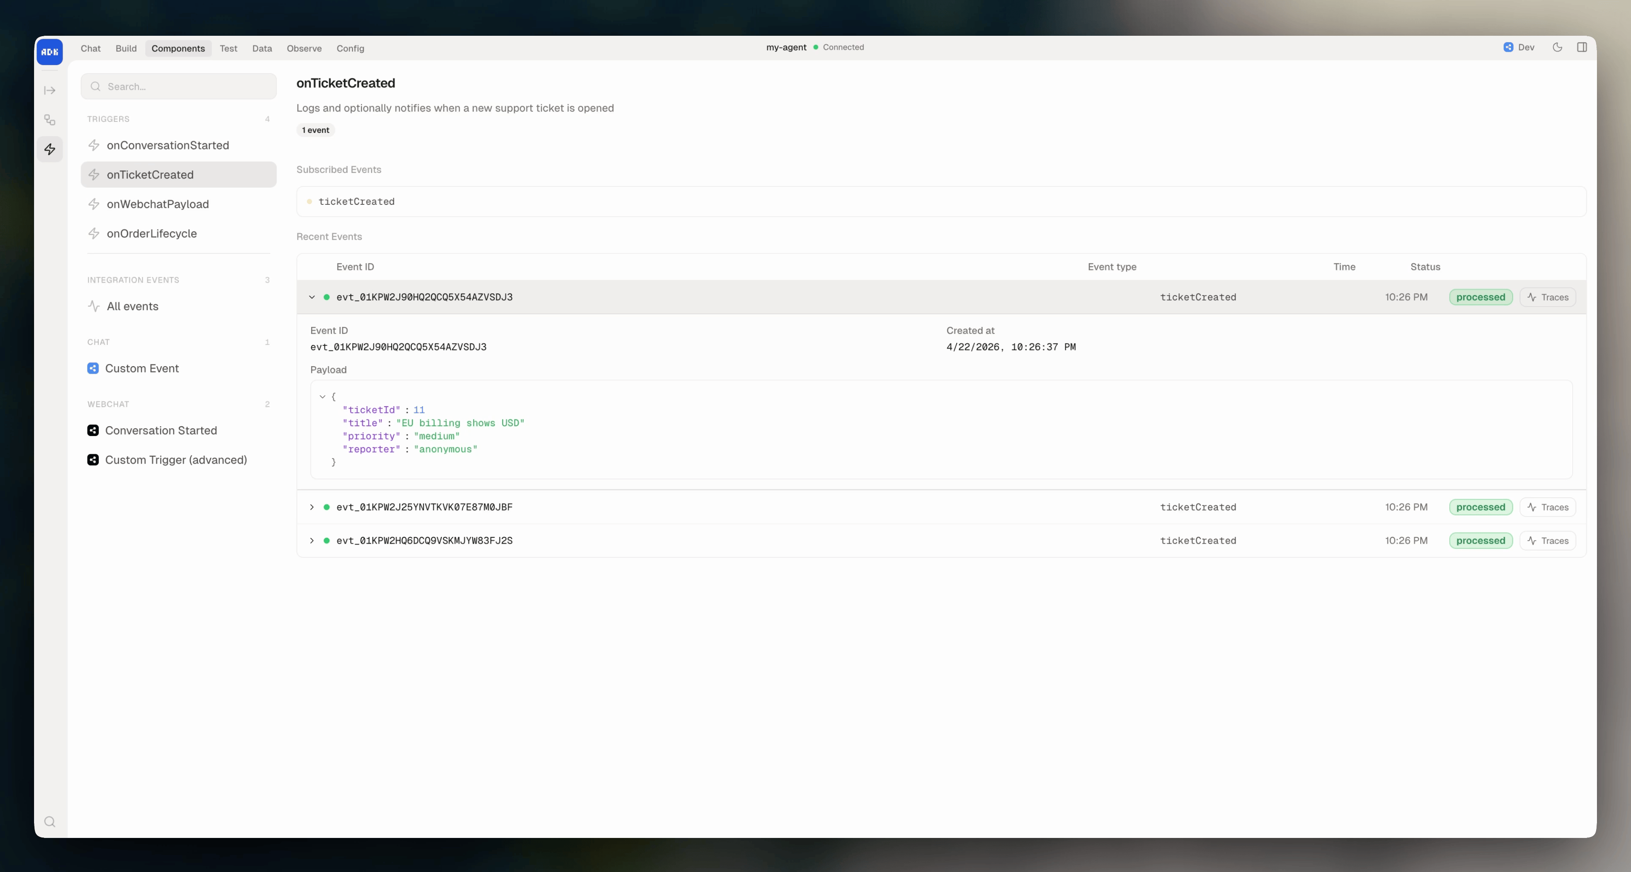
Task: Open the Test tab
Action: click(228, 48)
